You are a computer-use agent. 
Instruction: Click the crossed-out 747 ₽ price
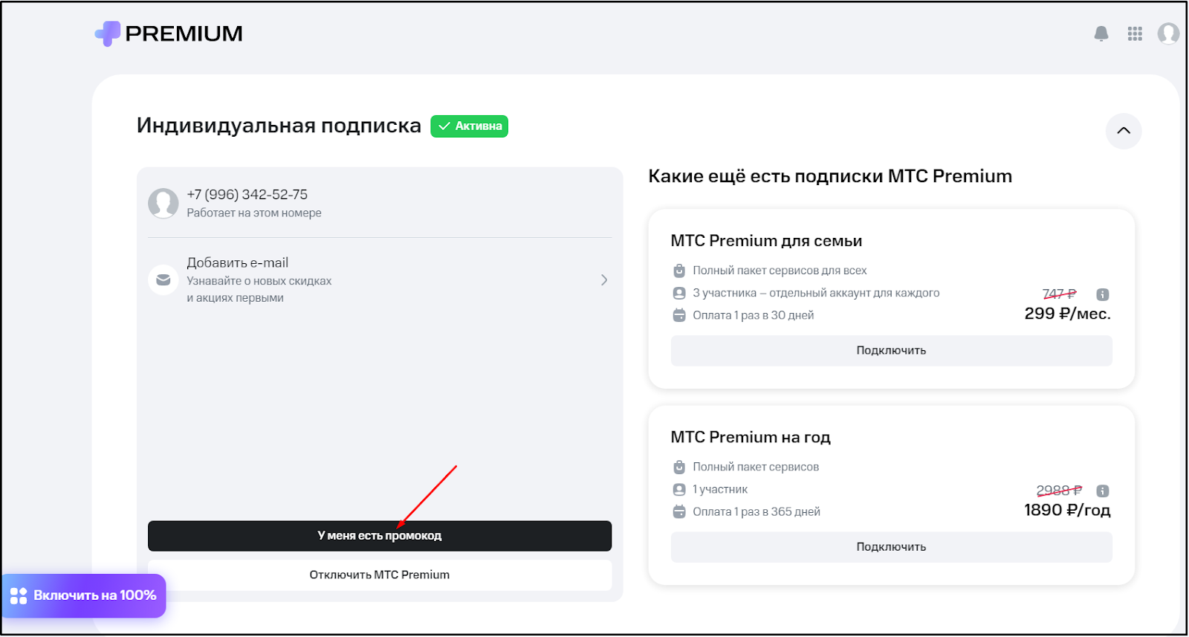(x=1060, y=294)
